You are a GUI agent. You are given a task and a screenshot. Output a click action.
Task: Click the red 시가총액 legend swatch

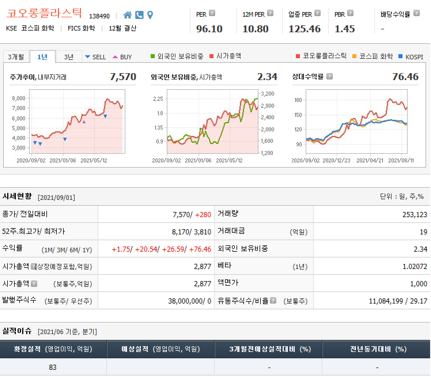point(211,56)
